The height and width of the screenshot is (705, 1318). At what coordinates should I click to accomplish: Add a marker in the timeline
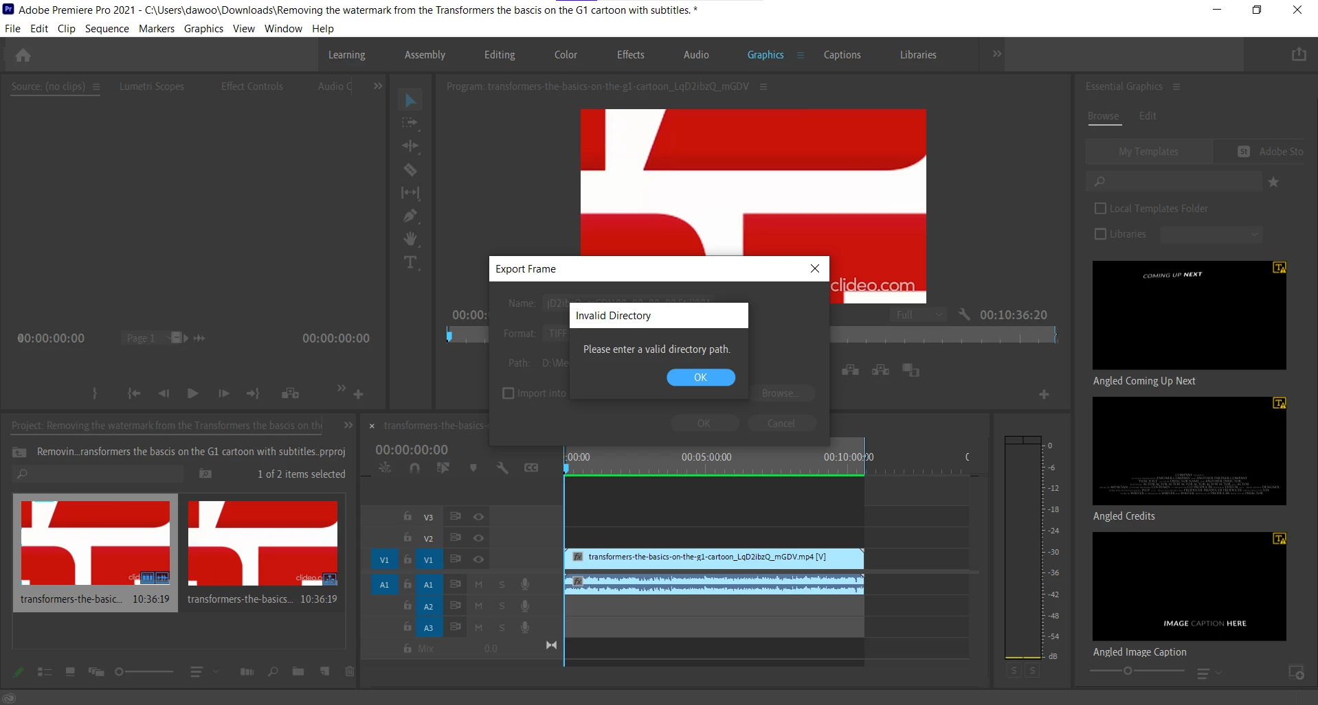473,467
